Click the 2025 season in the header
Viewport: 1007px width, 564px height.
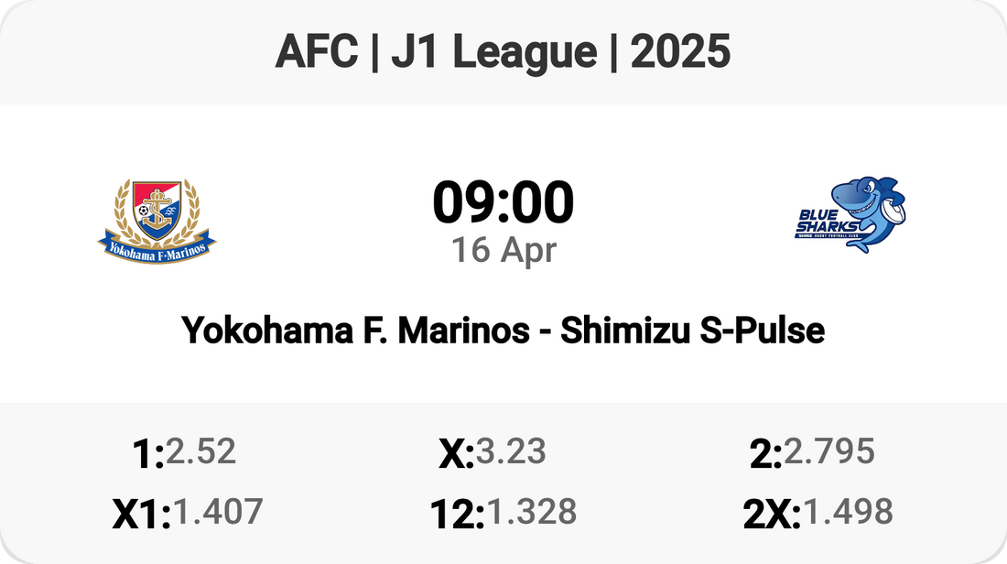click(x=680, y=52)
